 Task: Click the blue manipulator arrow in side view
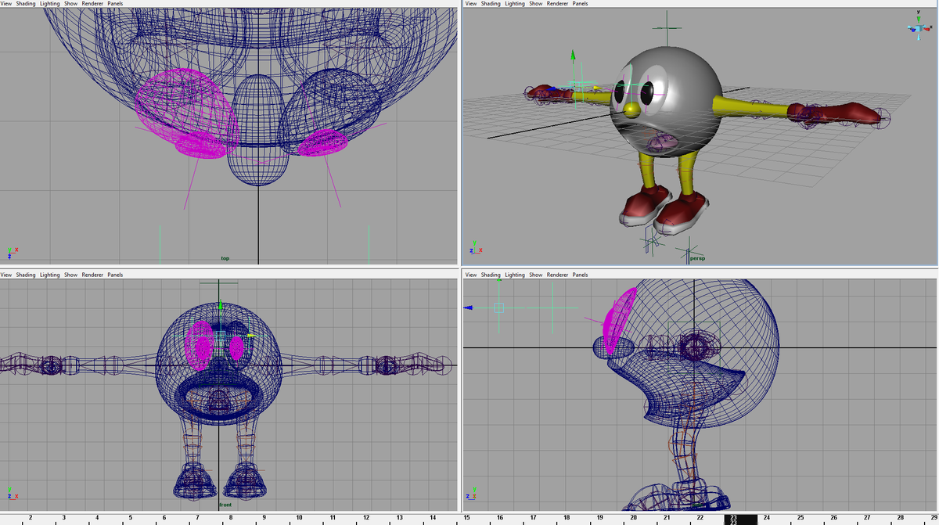[x=469, y=308]
